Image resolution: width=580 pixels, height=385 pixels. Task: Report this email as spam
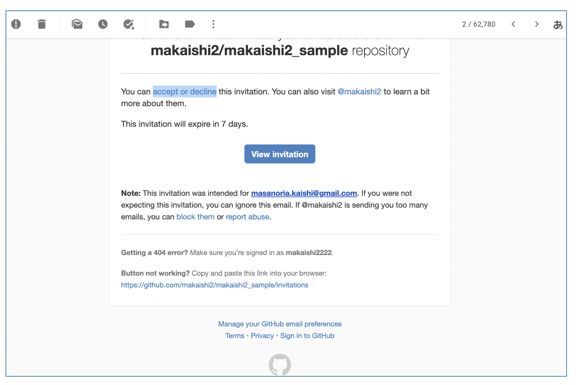click(16, 24)
